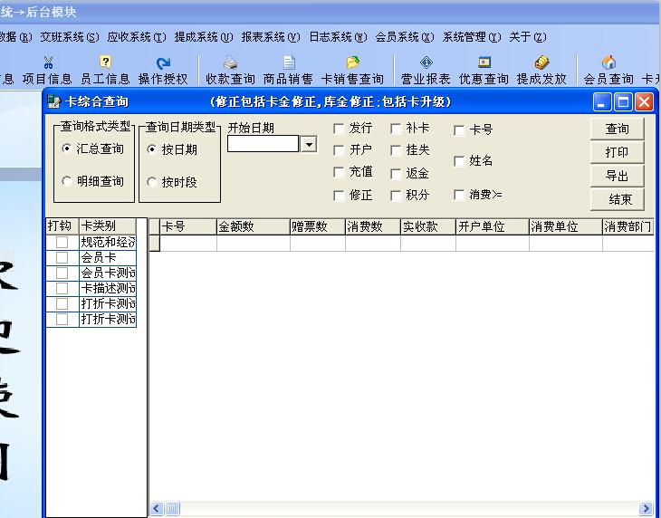Screen dimensions: 661x518
Task: Open 商品销售 document icon
Action: 289,62
